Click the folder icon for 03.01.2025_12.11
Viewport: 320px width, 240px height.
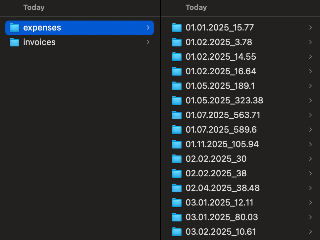(177, 203)
